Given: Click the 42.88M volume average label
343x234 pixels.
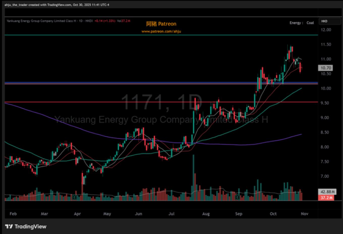Looking at the screenshot, I should pyautogui.click(x=327, y=192).
